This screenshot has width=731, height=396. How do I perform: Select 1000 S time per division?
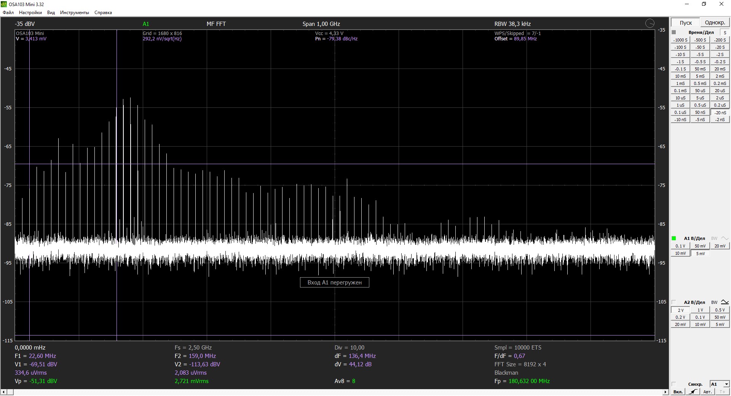click(x=680, y=40)
